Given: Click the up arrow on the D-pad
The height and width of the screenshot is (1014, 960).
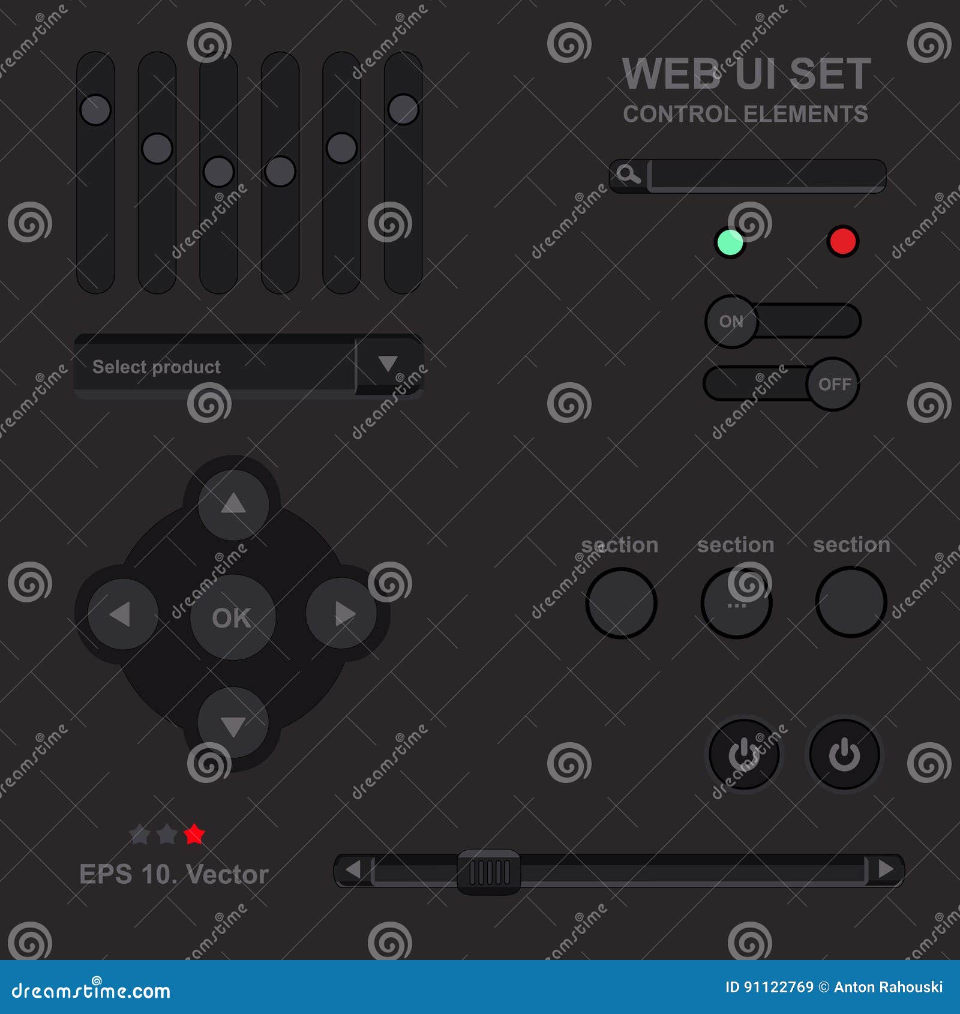Looking at the screenshot, I should point(233,504).
